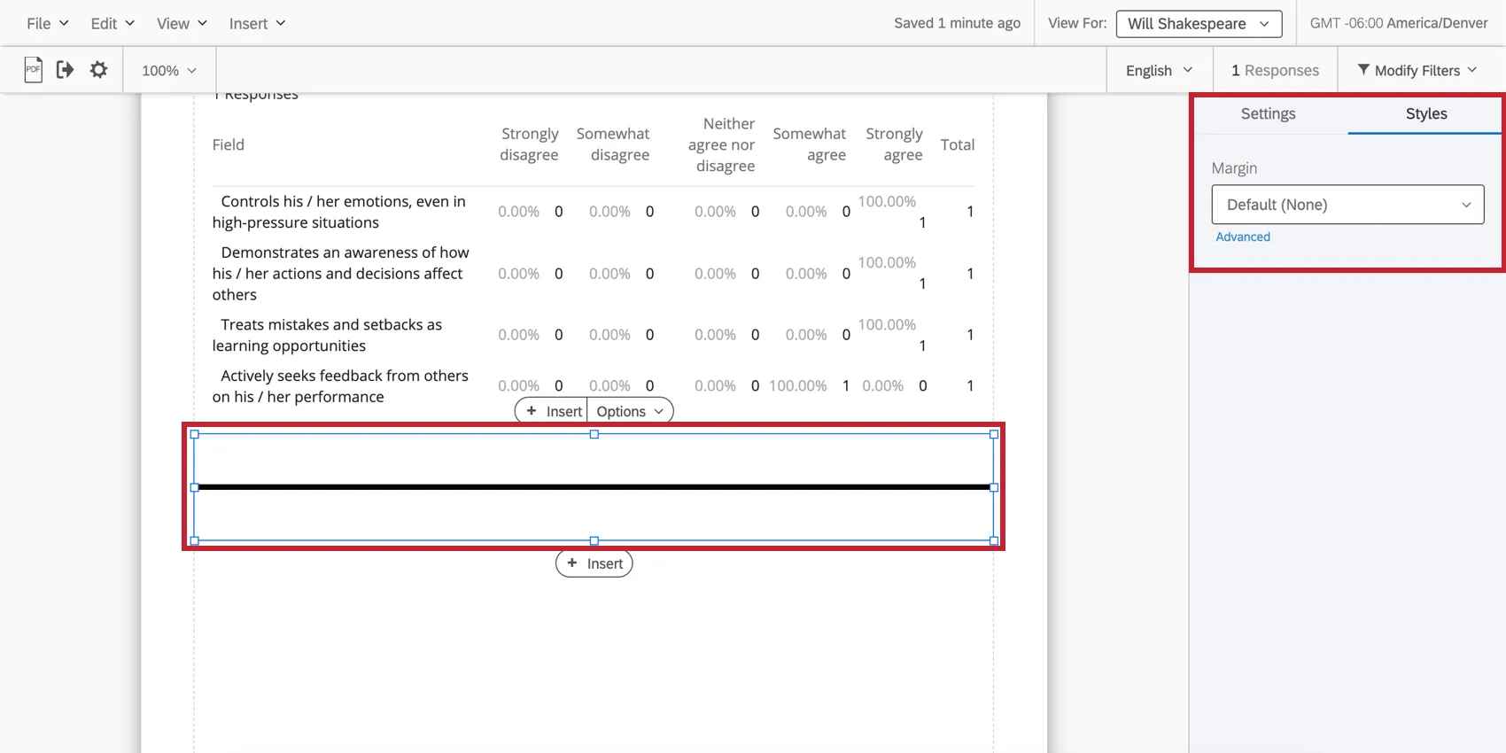
Task: Click the PDF export icon
Action: pos(33,69)
